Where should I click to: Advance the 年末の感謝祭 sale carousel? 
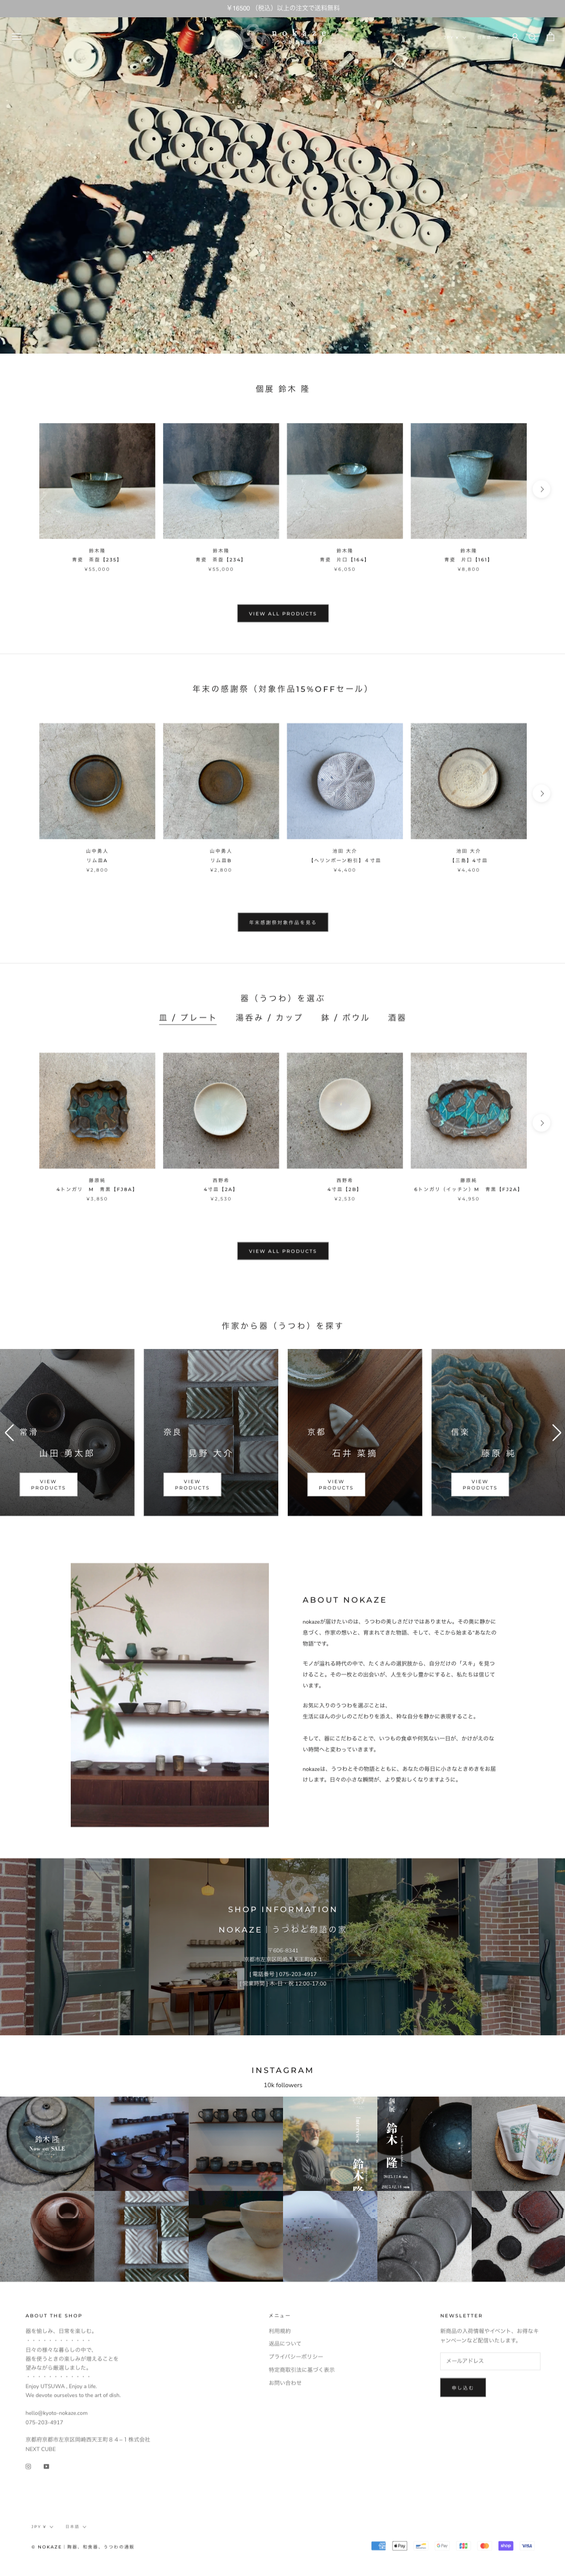(542, 793)
